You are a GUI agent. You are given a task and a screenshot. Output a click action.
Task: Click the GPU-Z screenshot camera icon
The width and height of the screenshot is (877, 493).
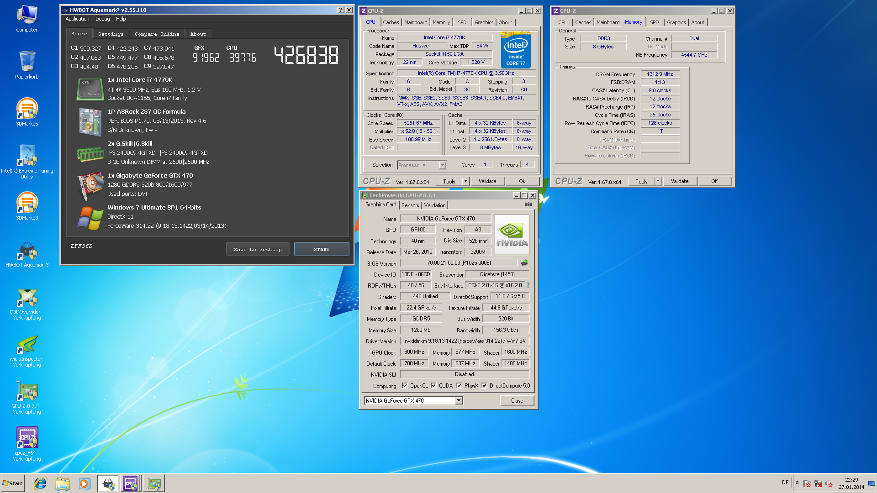(x=528, y=205)
